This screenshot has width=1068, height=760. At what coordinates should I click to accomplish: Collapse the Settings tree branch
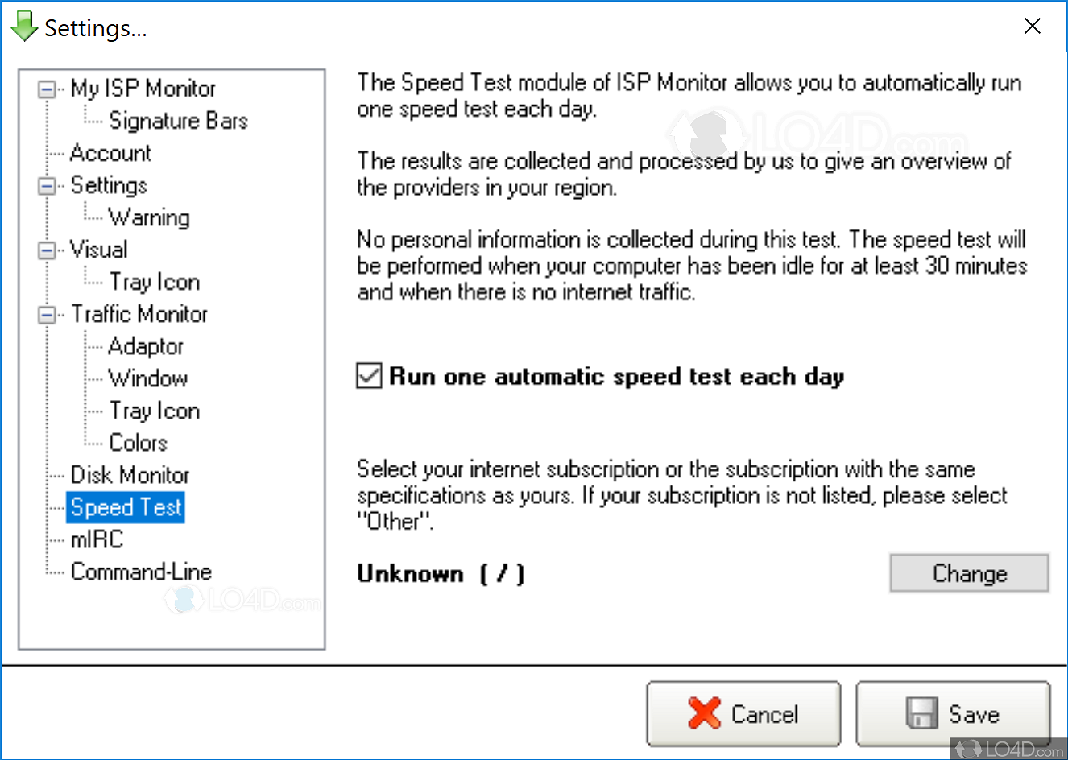(47, 185)
